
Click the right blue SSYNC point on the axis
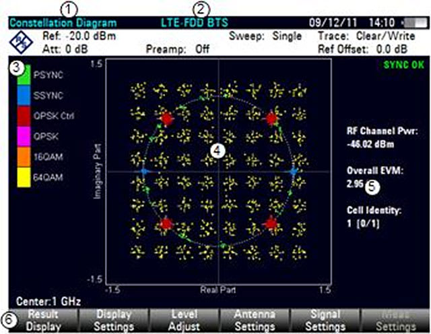tap(294, 171)
